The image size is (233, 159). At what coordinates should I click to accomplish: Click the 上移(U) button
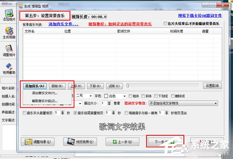(x=76, y=86)
